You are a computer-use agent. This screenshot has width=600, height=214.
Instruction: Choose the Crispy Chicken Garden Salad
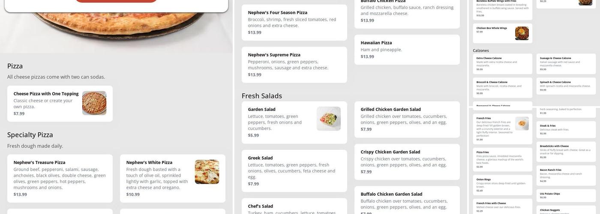click(407, 162)
